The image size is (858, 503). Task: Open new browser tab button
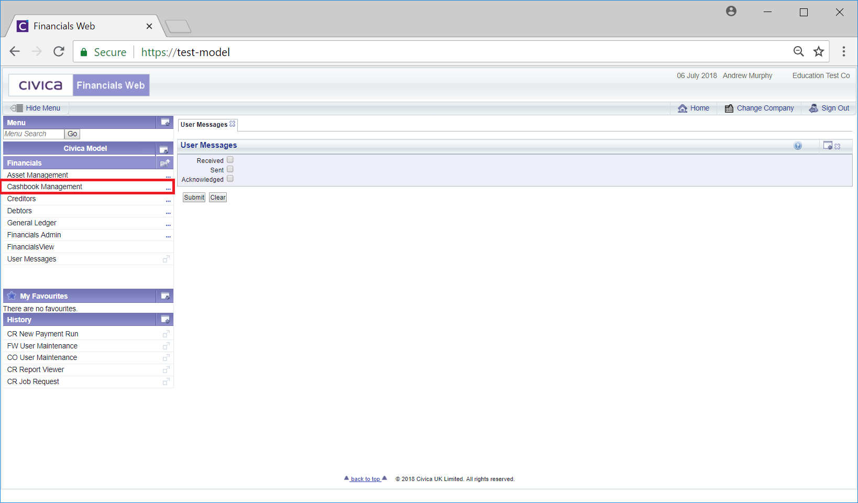pyautogui.click(x=178, y=26)
